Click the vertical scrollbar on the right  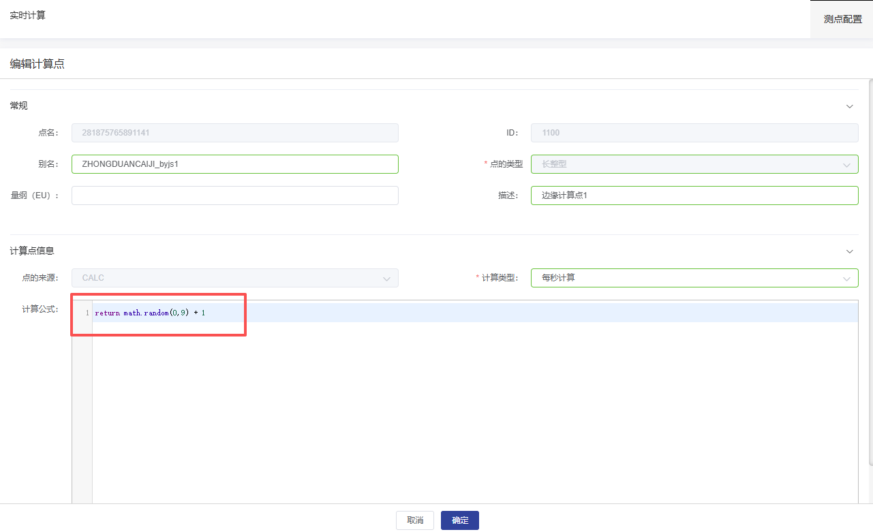pos(870,272)
